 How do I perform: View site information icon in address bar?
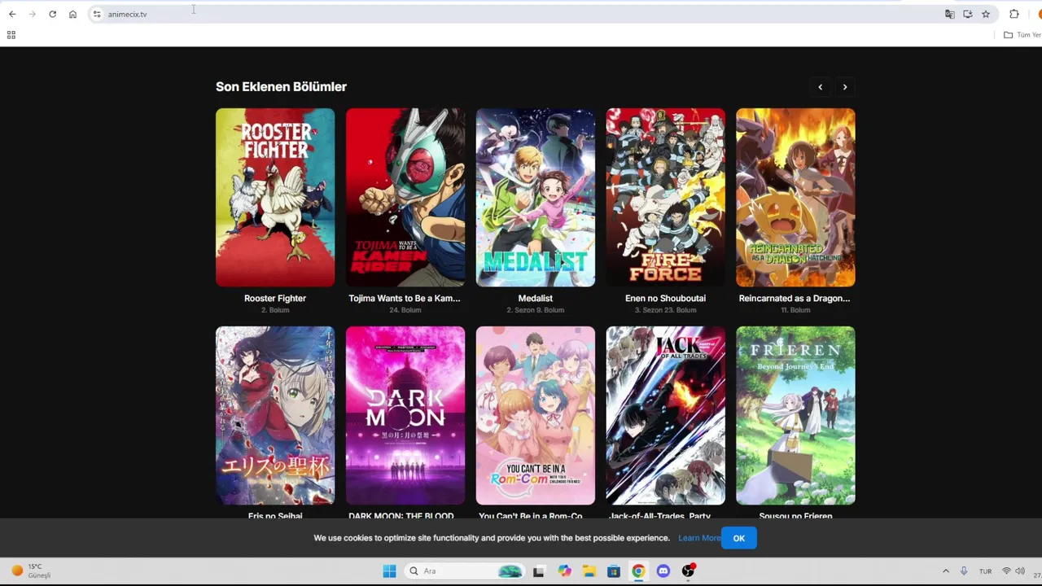click(97, 14)
